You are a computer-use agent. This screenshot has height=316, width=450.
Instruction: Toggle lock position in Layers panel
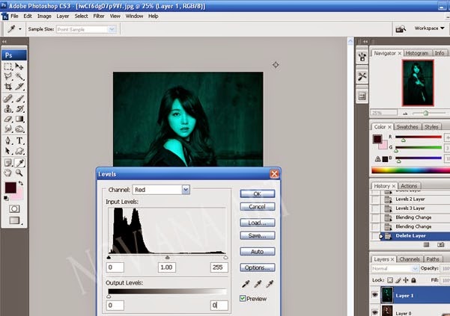tap(406, 280)
